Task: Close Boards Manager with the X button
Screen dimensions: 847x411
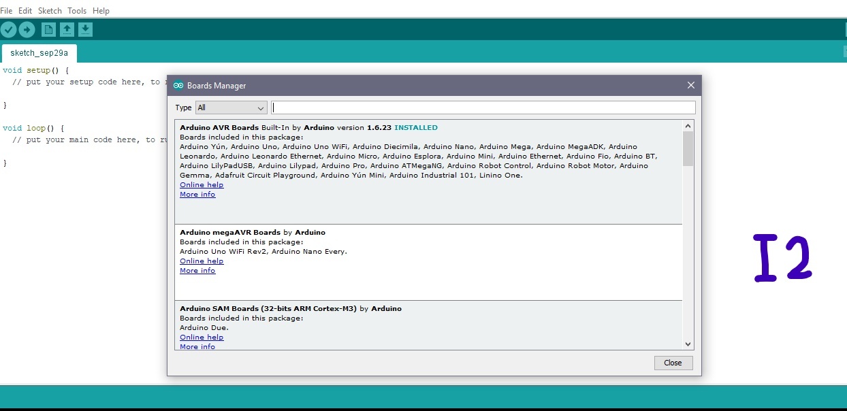Action: click(x=690, y=85)
